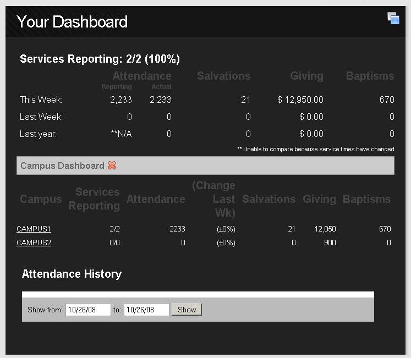Viewport: 411px width, 358px height.
Task: Click the Last year row label
Action: coord(39,134)
